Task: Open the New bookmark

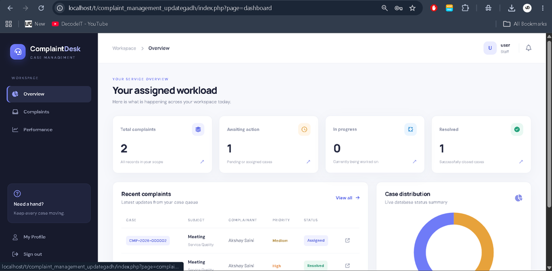Action: 35,24
